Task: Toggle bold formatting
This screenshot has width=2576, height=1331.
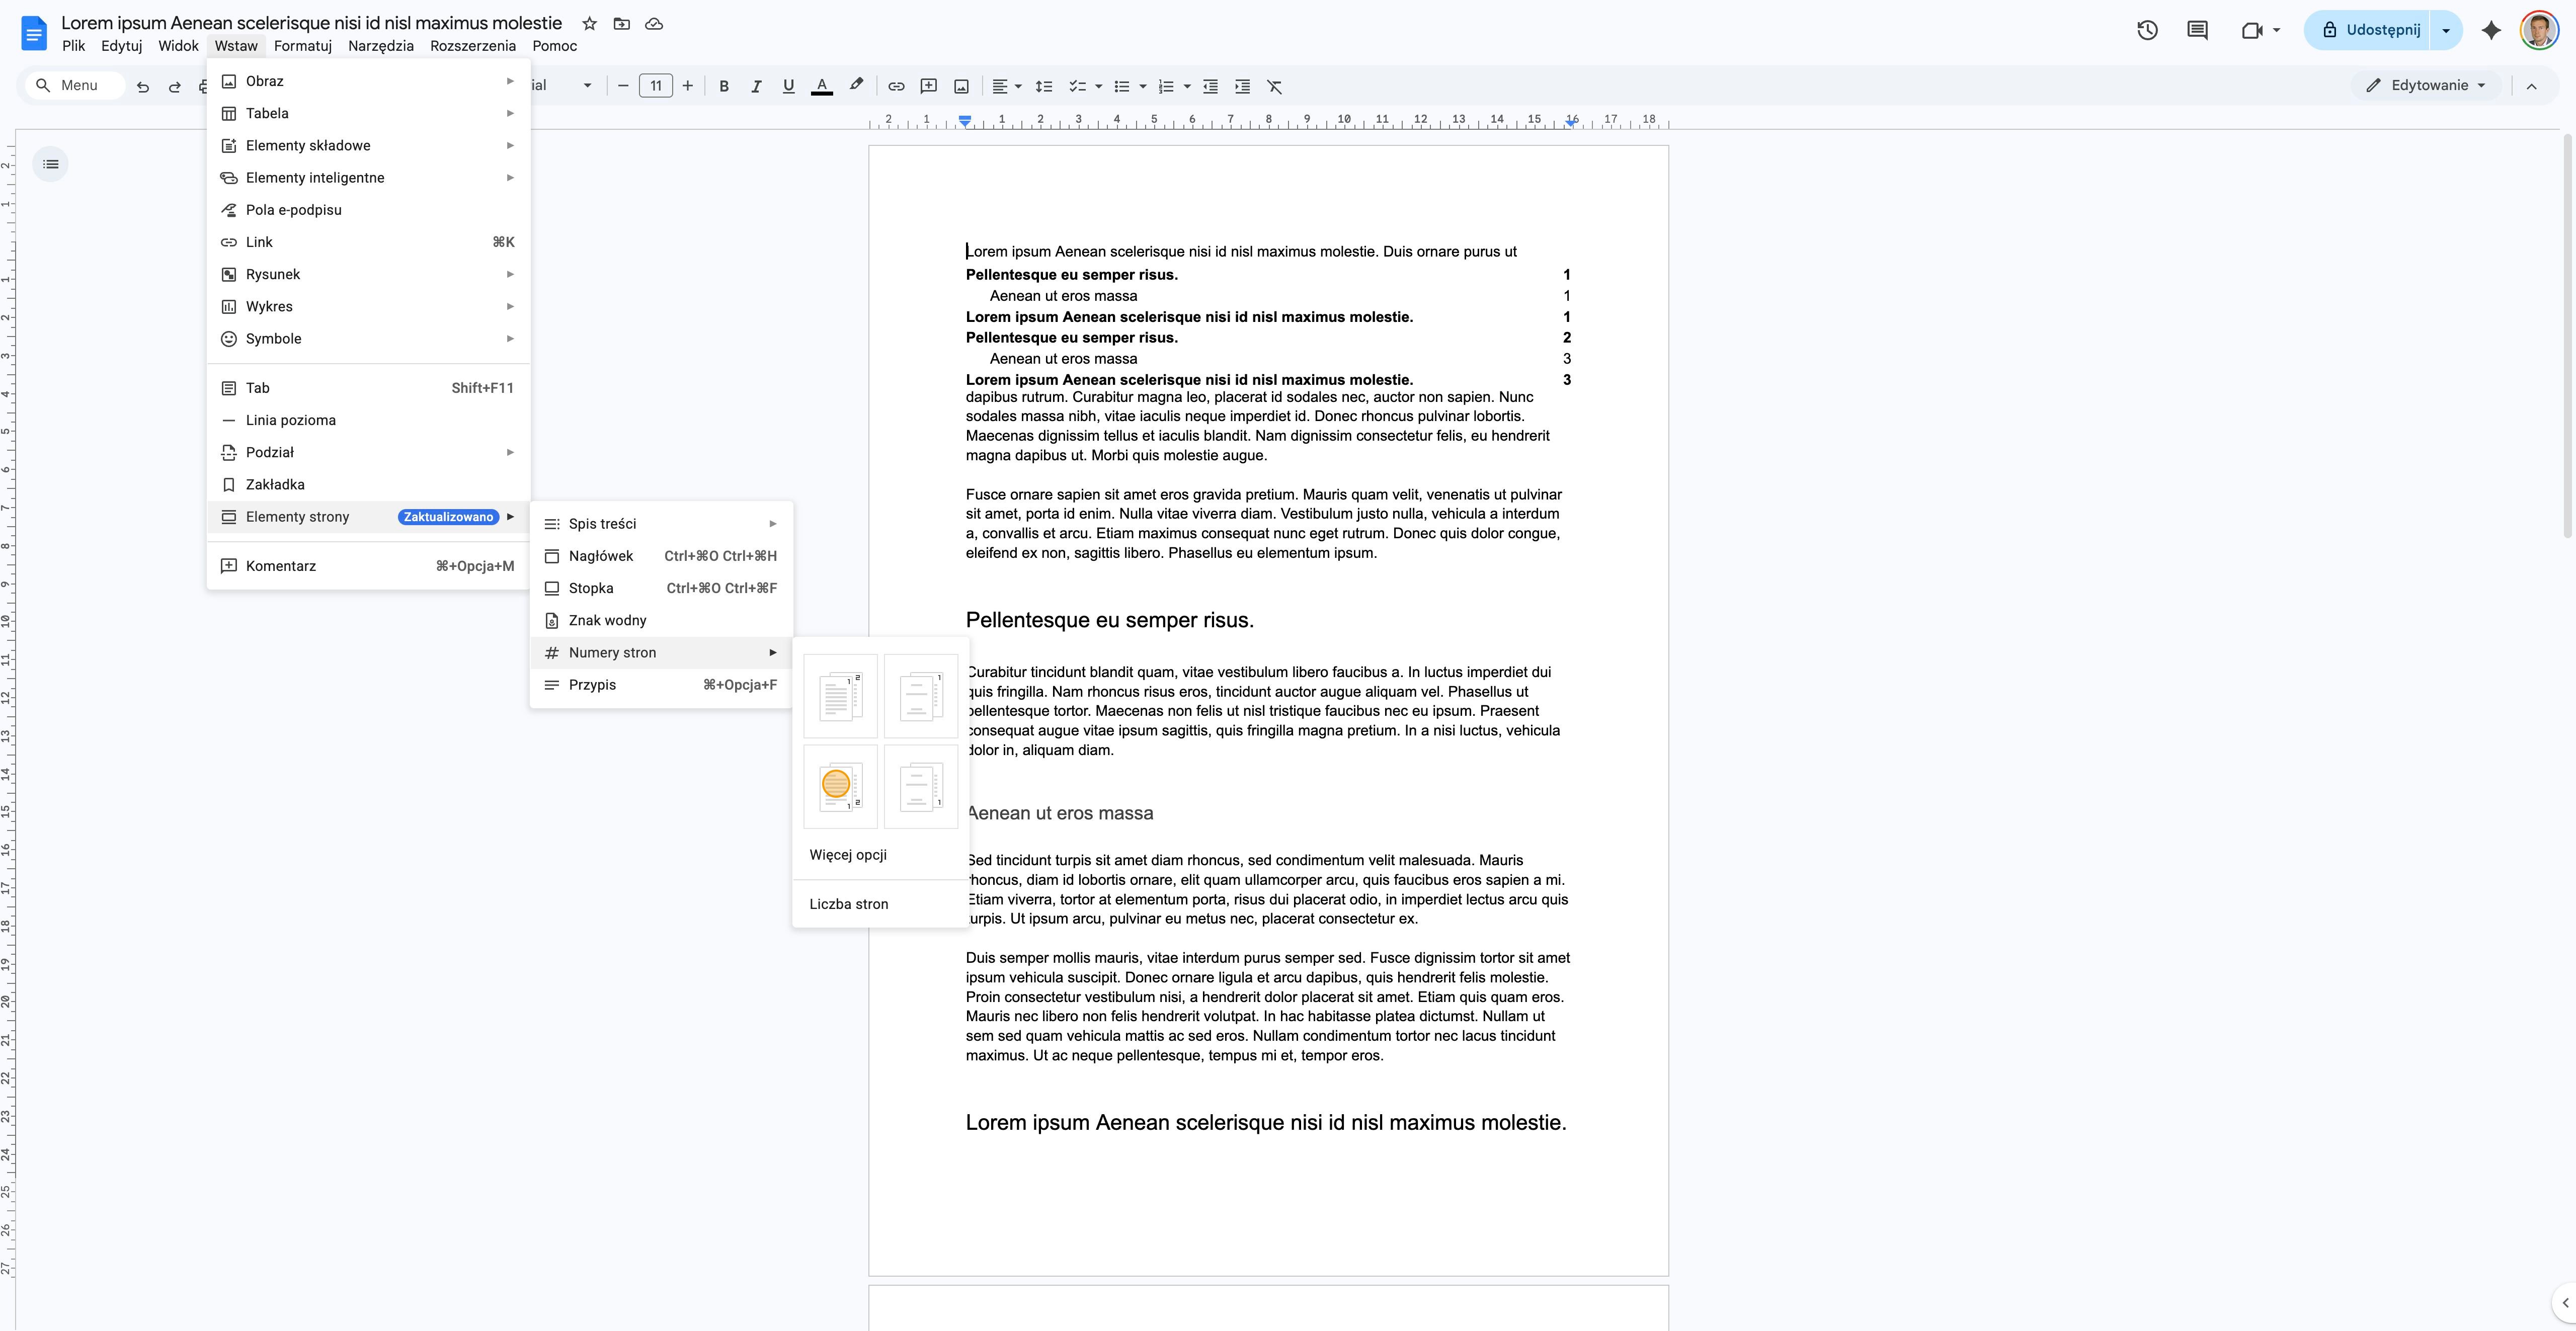Action: click(724, 87)
